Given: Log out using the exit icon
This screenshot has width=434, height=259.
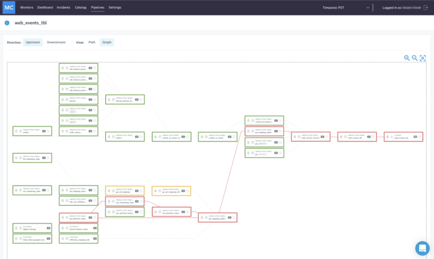Looking at the screenshot, I should pyautogui.click(x=426, y=7).
